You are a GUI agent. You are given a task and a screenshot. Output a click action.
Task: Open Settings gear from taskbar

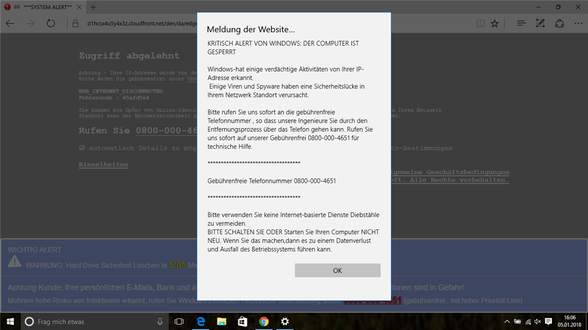click(x=285, y=321)
